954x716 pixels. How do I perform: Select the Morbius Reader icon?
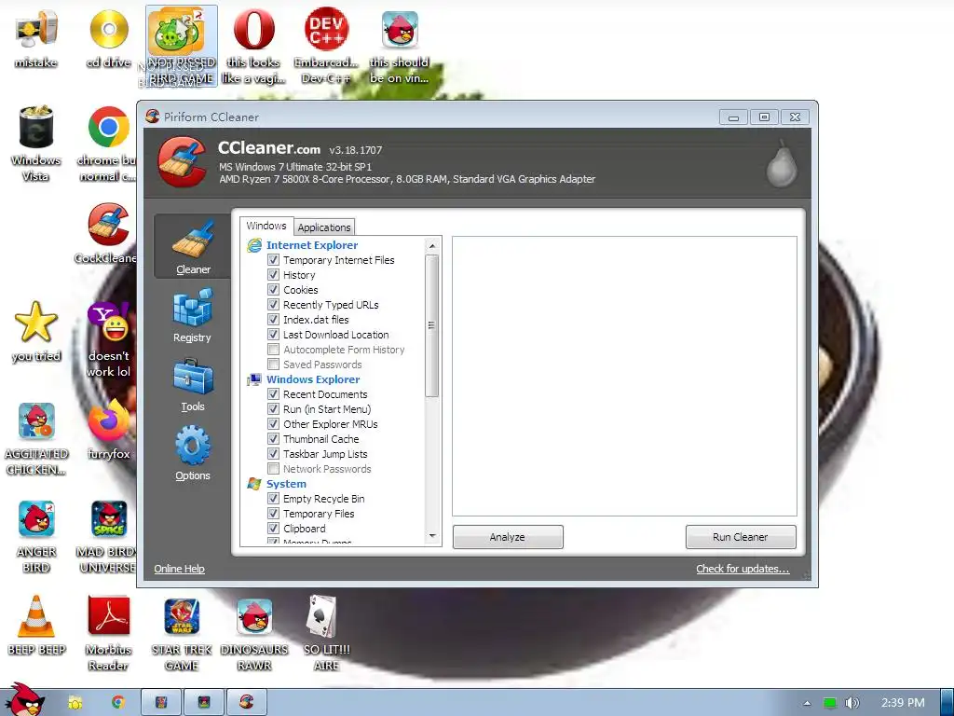point(109,633)
